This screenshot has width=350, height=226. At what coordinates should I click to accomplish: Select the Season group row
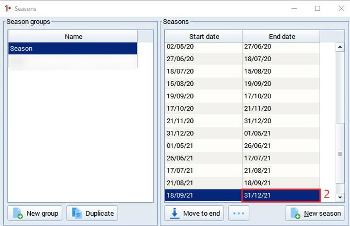tap(73, 48)
